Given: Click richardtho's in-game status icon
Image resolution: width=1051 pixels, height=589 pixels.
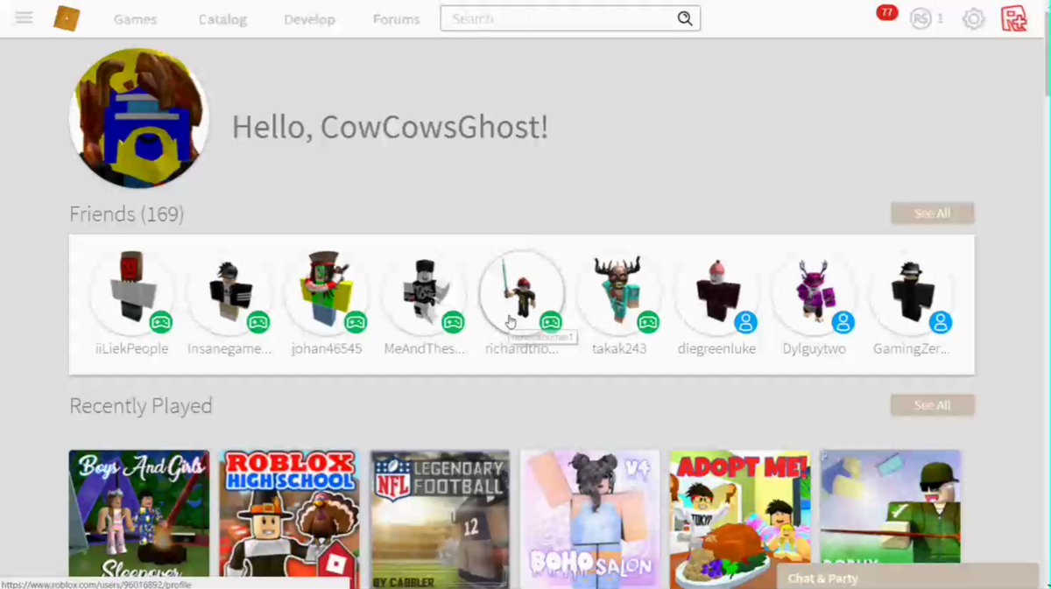Looking at the screenshot, I should [x=550, y=322].
